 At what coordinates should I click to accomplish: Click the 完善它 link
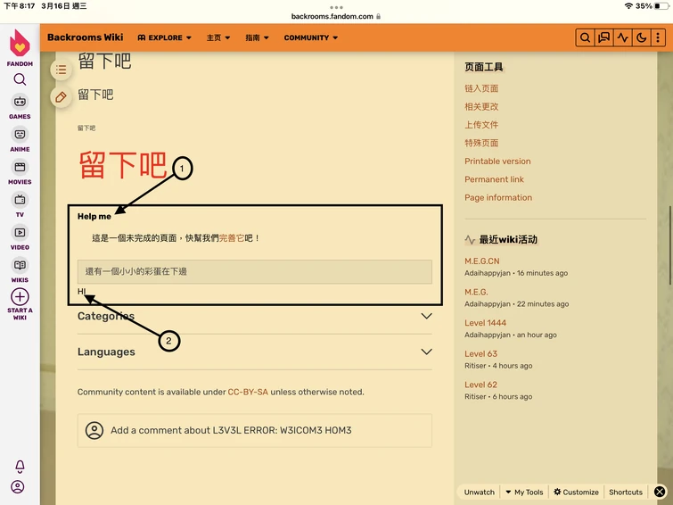(232, 238)
